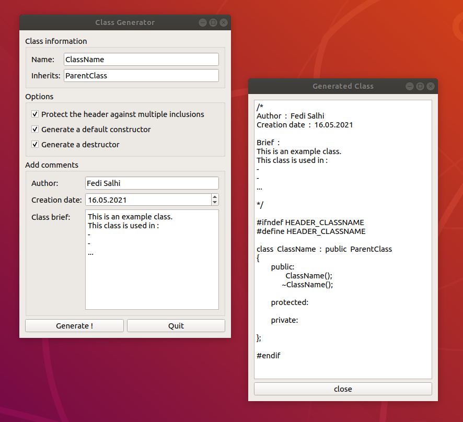Click the Author field with Fedi Salhi
Image resolution: width=463 pixels, height=422 pixels.
coord(152,183)
